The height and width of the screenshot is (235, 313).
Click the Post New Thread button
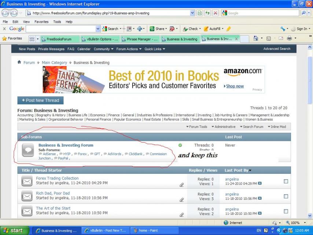40,100
